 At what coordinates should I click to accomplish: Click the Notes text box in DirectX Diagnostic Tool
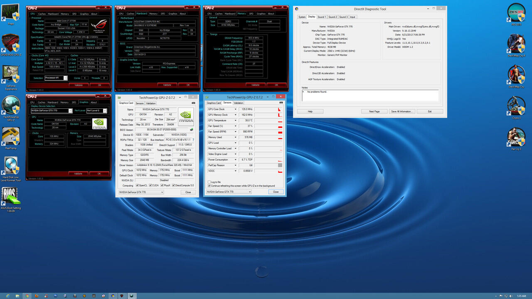point(370,95)
